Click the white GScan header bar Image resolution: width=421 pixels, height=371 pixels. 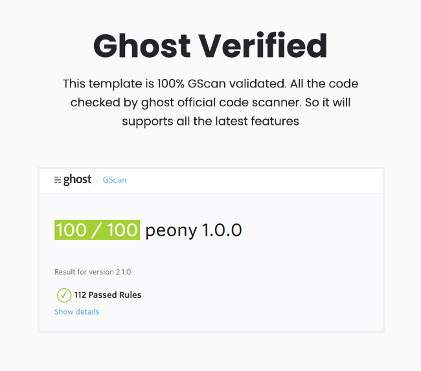click(x=211, y=181)
